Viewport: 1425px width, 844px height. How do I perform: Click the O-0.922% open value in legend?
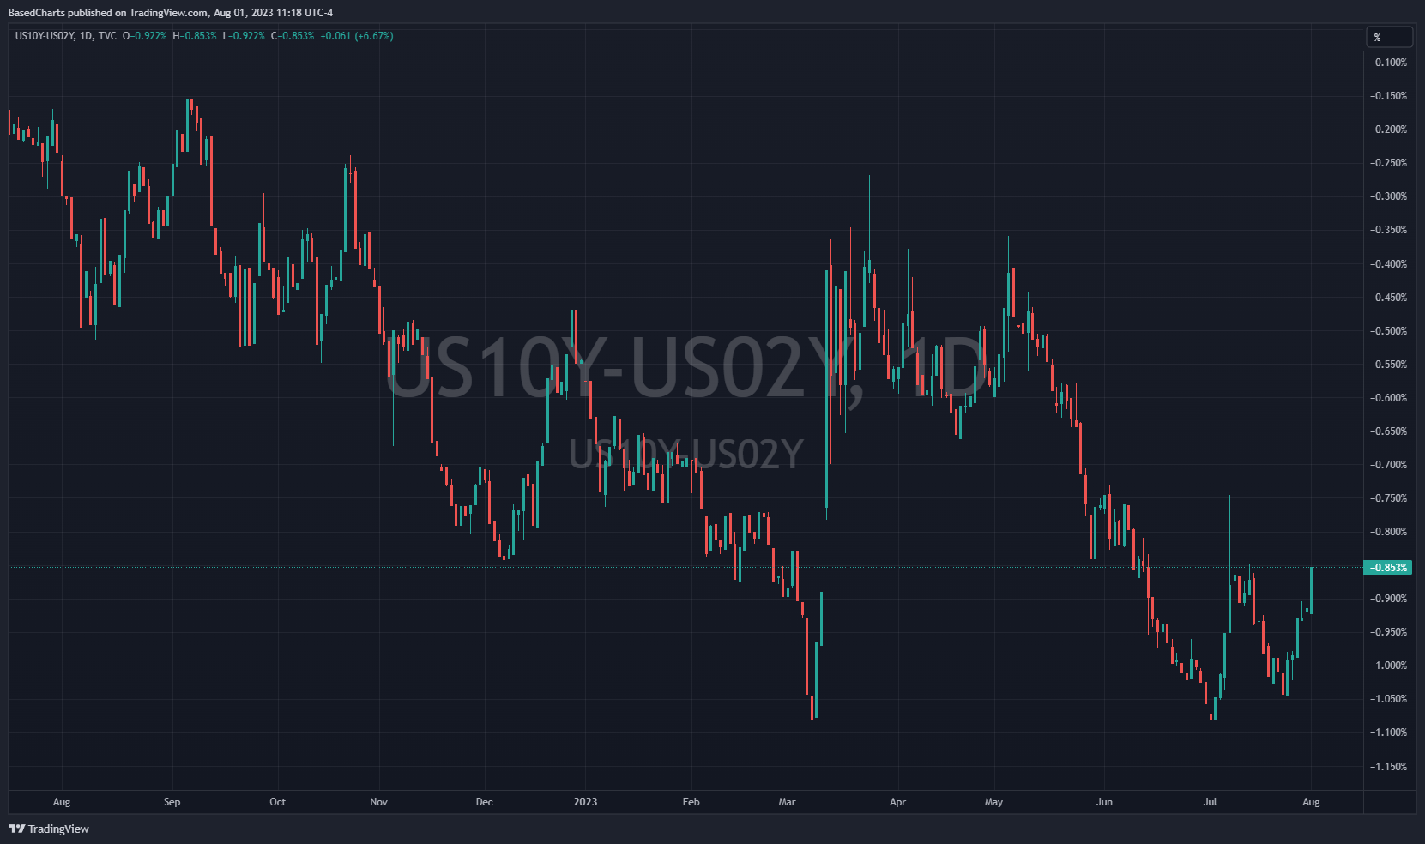[144, 36]
